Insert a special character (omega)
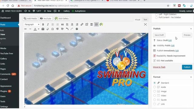This screenshot has width=194, height=109. tap(52, 29)
